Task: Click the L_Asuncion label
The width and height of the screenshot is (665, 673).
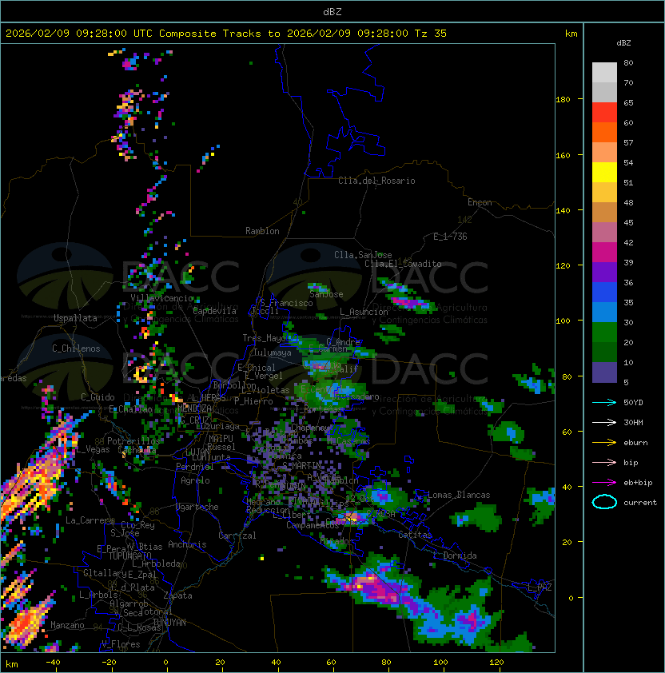Action: pos(364,312)
